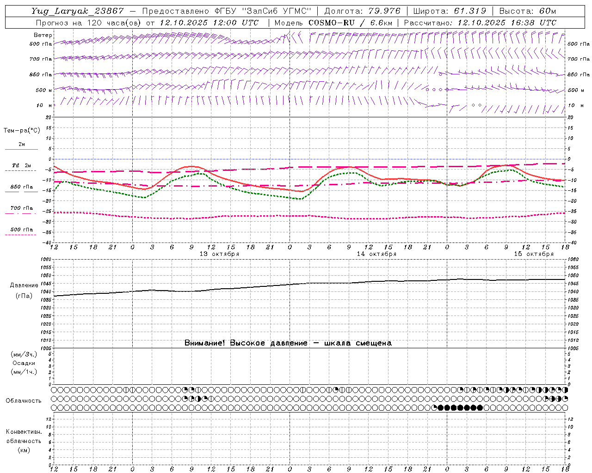This screenshot has width=592, height=473.
Task: Select the Широта: 61.319 latitude value
Action: (x=450, y=11)
